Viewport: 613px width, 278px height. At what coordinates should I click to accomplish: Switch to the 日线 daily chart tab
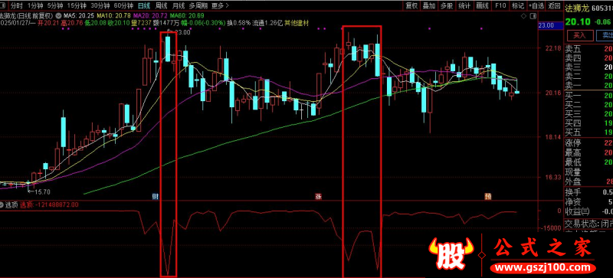click(x=144, y=5)
